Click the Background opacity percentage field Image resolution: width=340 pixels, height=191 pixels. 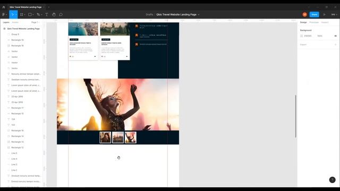(x=320, y=36)
